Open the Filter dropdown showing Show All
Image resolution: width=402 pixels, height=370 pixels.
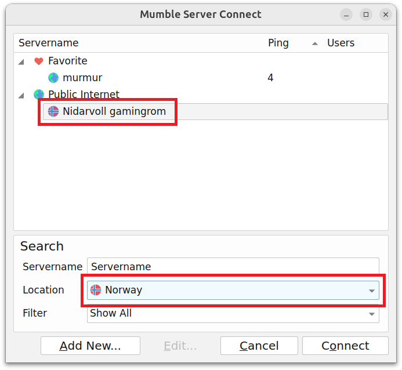tap(371, 314)
